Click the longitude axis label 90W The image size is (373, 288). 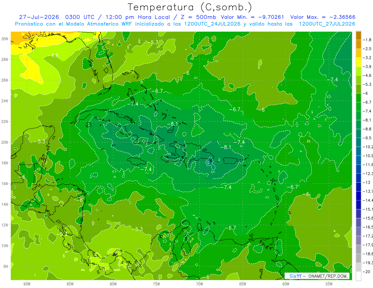tap(27, 284)
